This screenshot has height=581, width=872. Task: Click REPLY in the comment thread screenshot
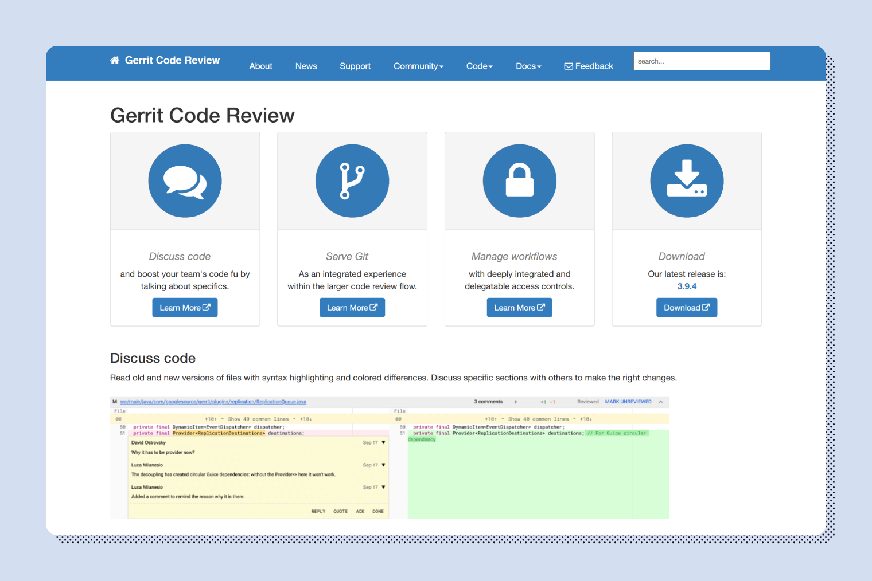[x=318, y=511]
